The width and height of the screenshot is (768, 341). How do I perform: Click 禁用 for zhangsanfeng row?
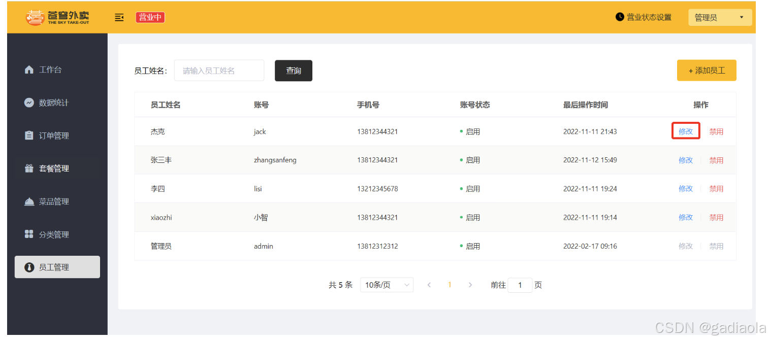click(716, 160)
